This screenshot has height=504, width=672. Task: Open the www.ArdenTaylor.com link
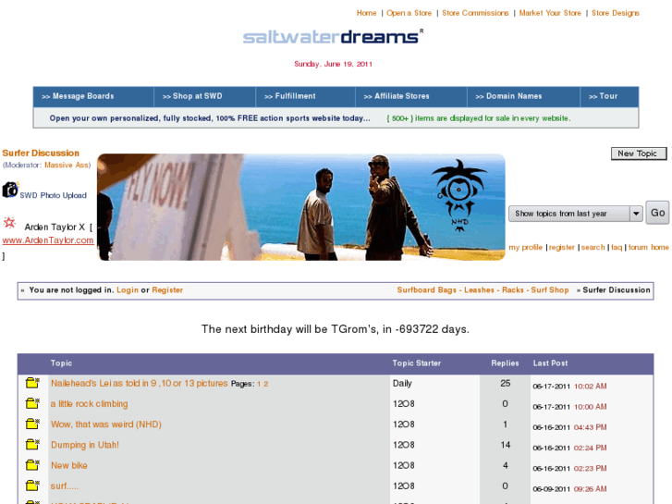click(48, 240)
